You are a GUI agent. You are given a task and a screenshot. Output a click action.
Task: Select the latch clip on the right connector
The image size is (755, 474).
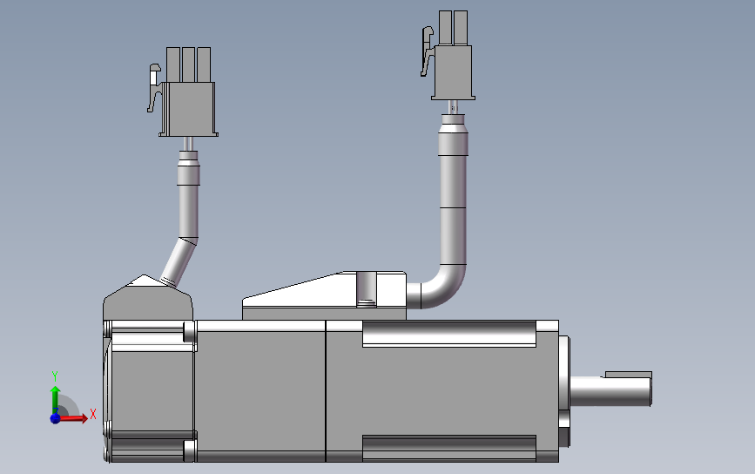(x=428, y=51)
